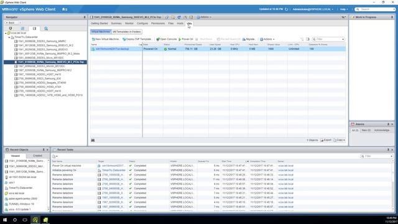Pin the Alarms panel
This screenshot has height=224, width=398.
click(388, 124)
